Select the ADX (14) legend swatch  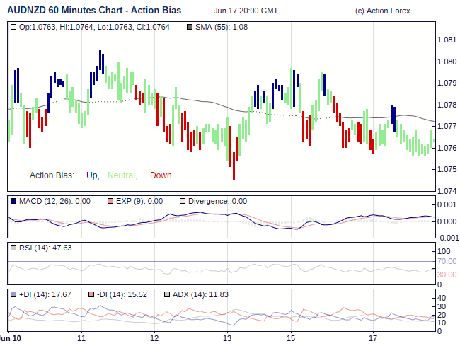pos(167,294)
